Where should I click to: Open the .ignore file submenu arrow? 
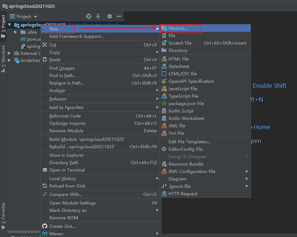pos(247,186)
